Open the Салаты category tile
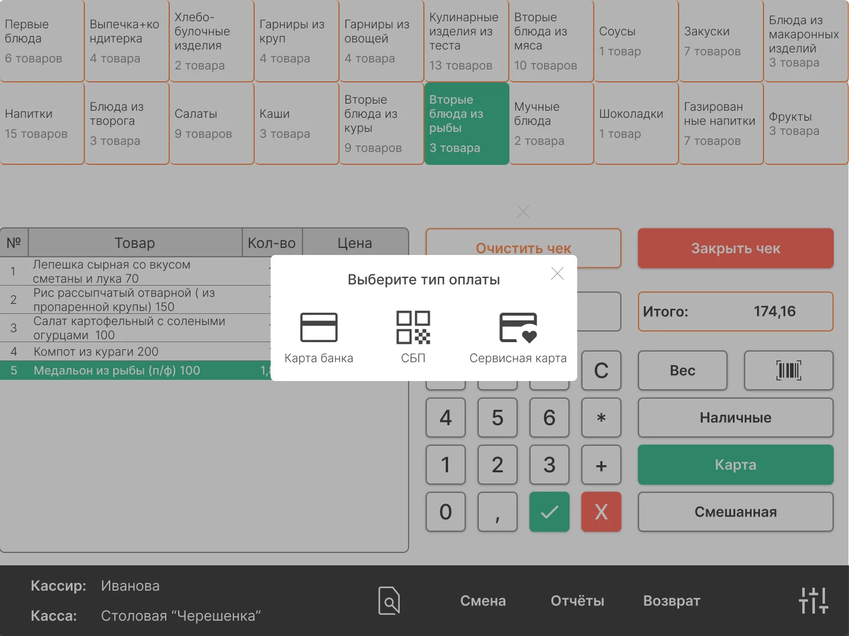The image size is (849, 636). (x=212, y=123)
